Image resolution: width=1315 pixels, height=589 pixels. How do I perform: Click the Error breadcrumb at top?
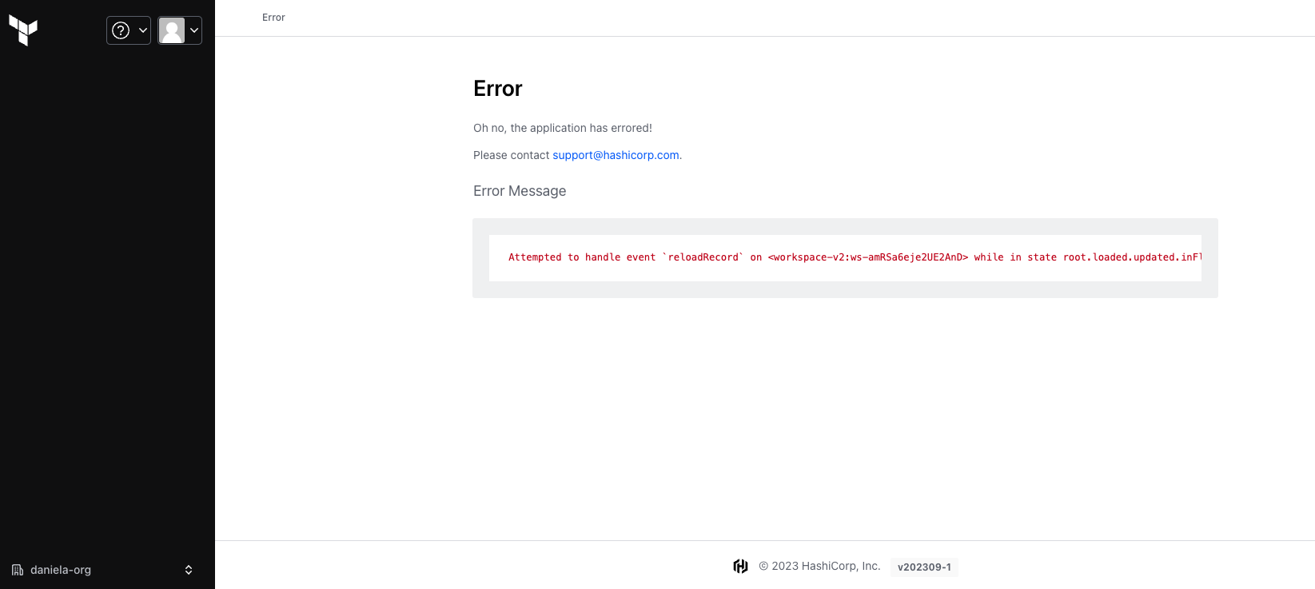pyautogui.click(x=273, y=18)
